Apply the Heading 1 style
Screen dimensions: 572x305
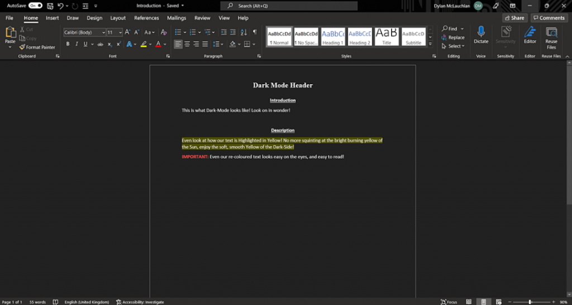point(333,37)
